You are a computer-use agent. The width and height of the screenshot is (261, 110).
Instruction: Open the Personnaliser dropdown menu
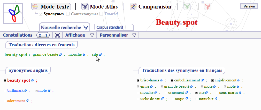118,35
